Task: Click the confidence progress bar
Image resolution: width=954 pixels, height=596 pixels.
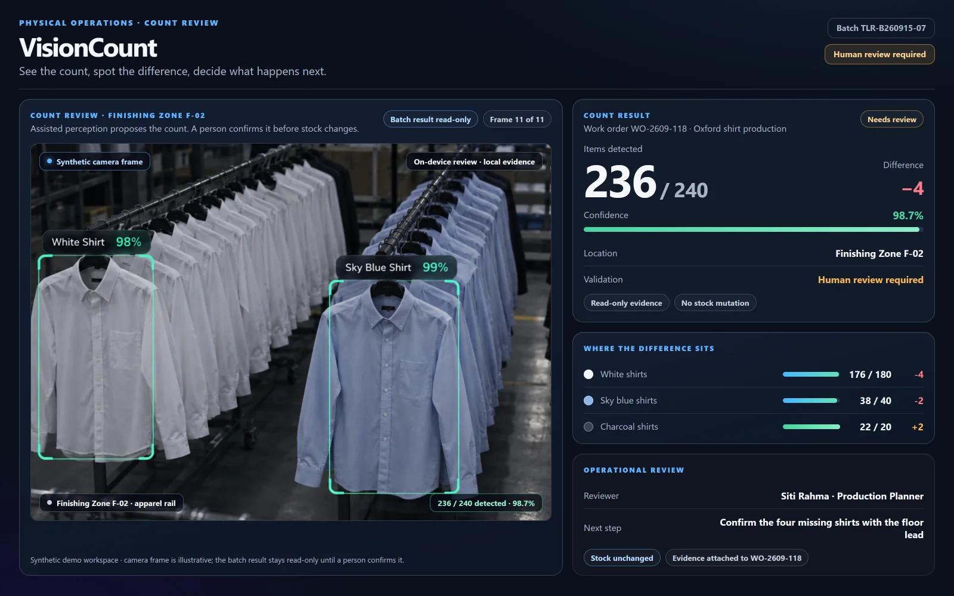Action: pyautogui.click(x=754, y=229)
